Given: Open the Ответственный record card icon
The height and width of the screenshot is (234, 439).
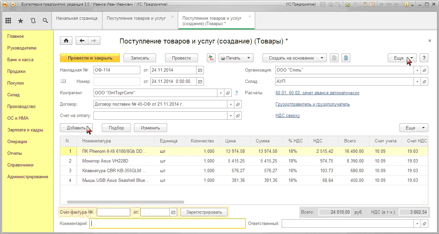Looking at the screenshot, I should (425, 223).
